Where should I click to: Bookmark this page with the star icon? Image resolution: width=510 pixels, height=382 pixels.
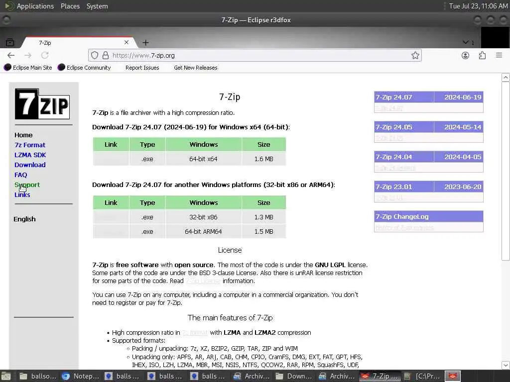point(415,56)
